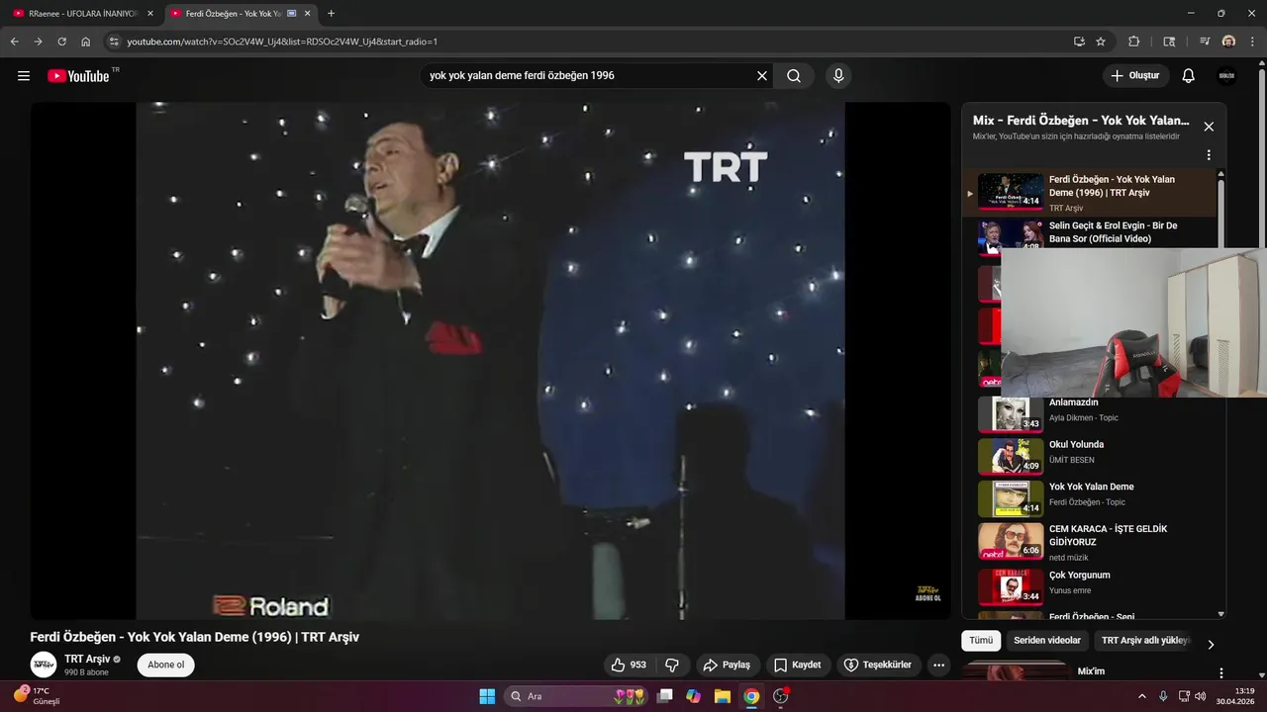Like the video with thumbs up 953

(628, 665)
